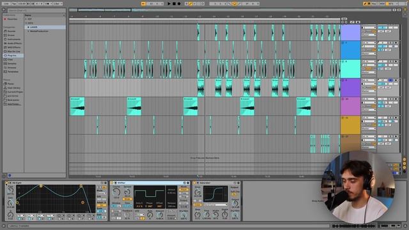The height and width of the screenshot is (230, 409).
Task: Click the Shifter Coarse knob
Action: click(116, 192)
